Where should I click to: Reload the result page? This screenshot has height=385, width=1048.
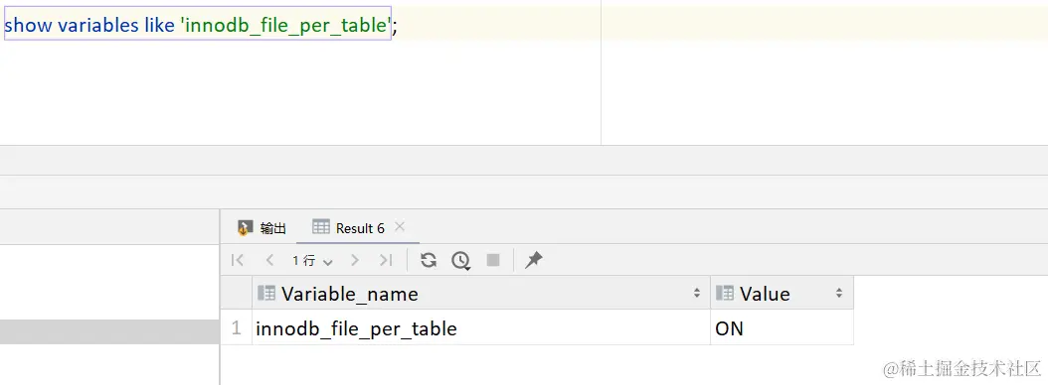(429, 260)
